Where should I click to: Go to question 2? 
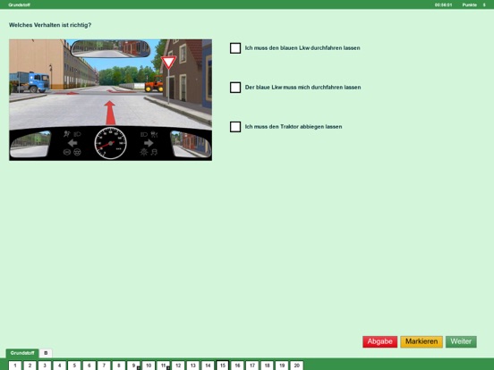pyautogui.click(x=30, y=366)
